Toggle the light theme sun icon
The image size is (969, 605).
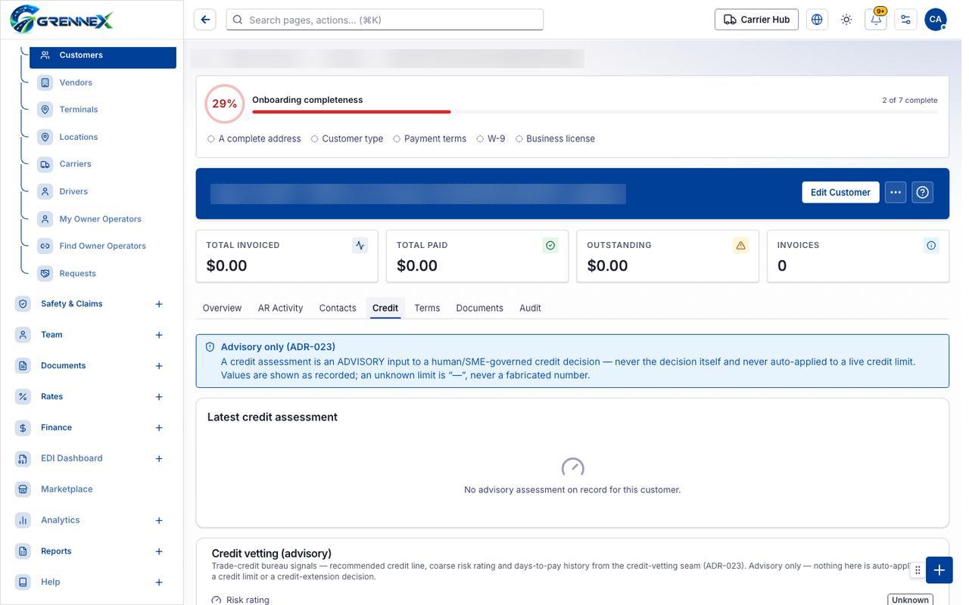click(846, 20)
